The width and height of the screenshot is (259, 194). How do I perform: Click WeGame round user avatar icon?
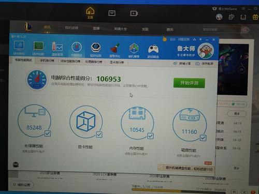[219, 17]
